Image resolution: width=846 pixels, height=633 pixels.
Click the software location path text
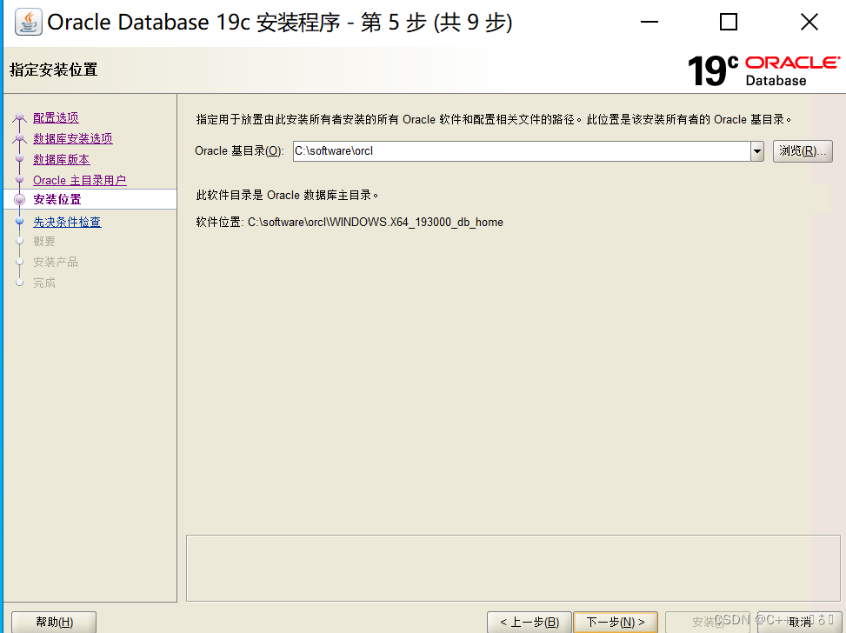click(x=375, y=223)
